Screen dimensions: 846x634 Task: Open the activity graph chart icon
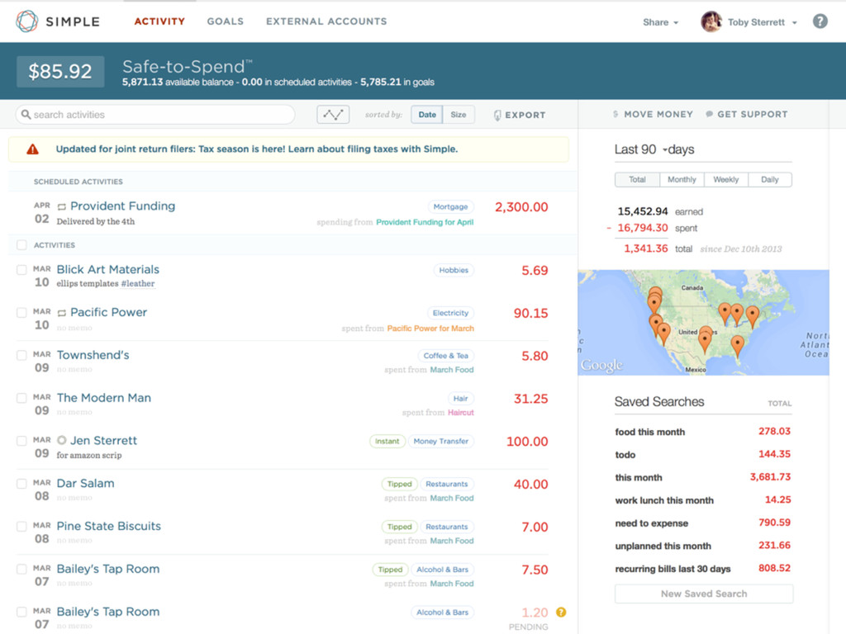[333, 114]
